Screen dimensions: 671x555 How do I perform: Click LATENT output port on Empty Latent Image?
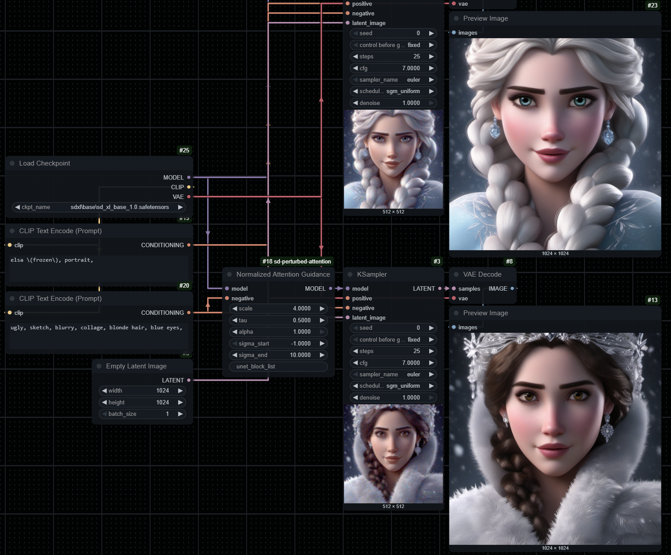[189, 380]
